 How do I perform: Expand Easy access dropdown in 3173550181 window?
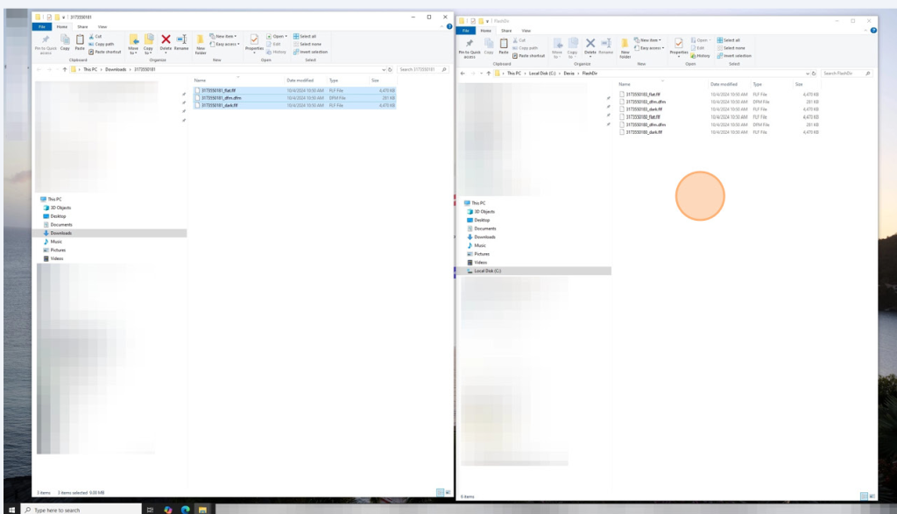(x=226, y=44)
